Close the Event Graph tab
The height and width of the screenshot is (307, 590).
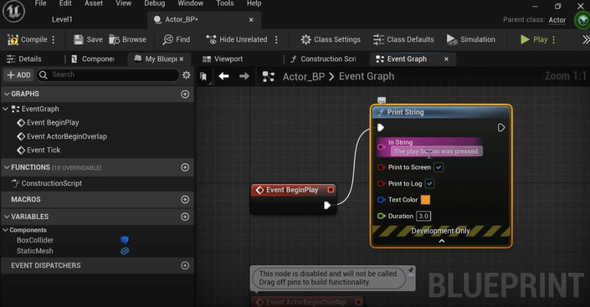click(x=446, y=59)
